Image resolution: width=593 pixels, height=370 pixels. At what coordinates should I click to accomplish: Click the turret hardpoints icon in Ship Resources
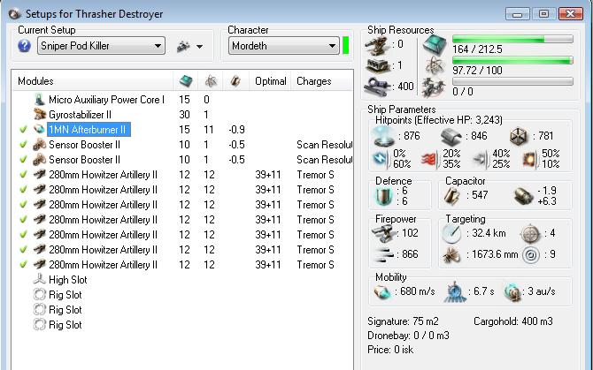[x=377, y=45]
